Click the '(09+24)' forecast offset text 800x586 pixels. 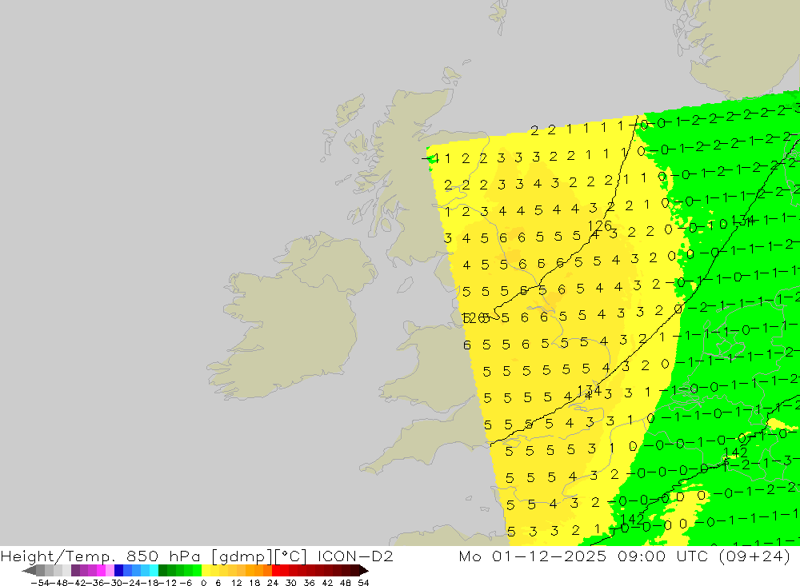pos(754,556)
